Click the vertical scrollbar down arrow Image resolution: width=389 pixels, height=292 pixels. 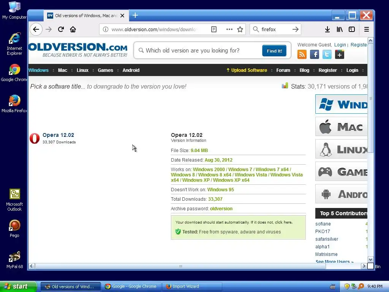[371, 260]
